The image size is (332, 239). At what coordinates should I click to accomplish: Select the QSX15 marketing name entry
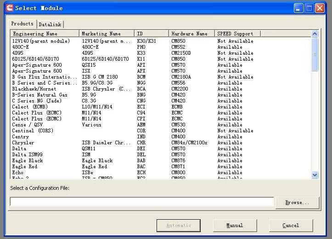click(x=89, y=65)
